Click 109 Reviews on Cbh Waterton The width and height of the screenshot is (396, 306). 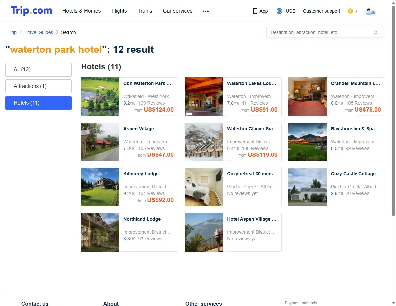coord(151,103)
